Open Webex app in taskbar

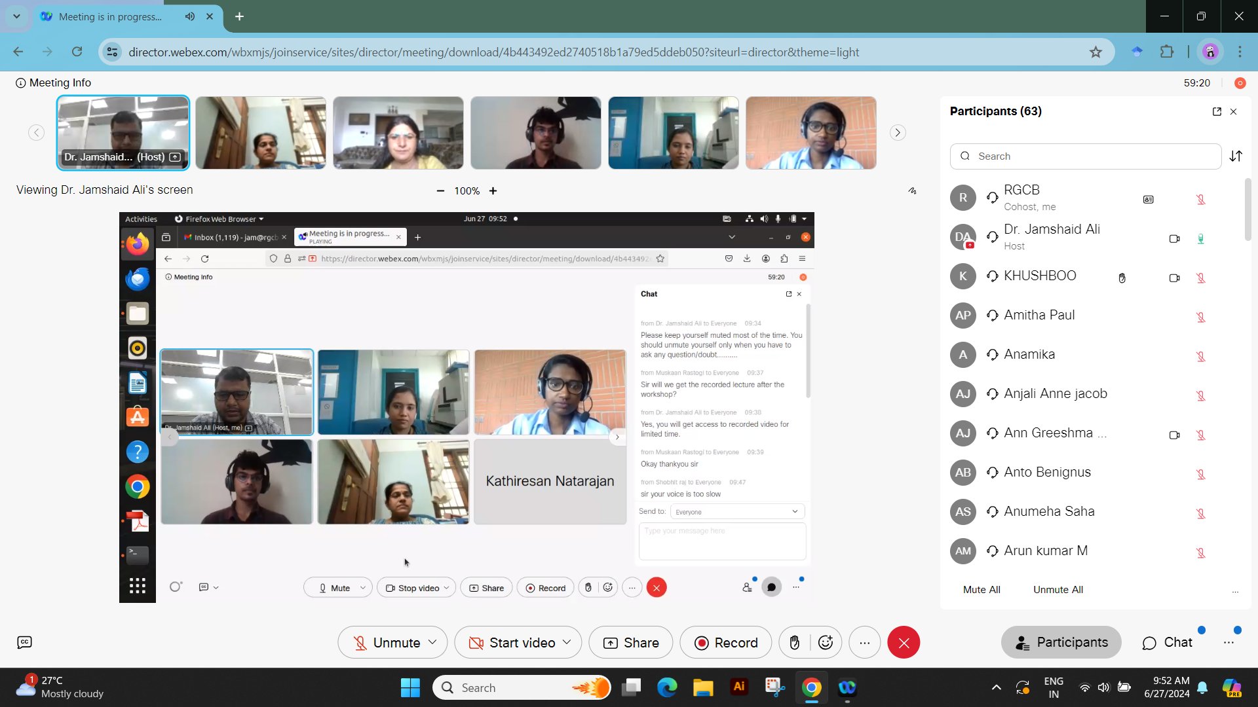(x=847, y=687)
